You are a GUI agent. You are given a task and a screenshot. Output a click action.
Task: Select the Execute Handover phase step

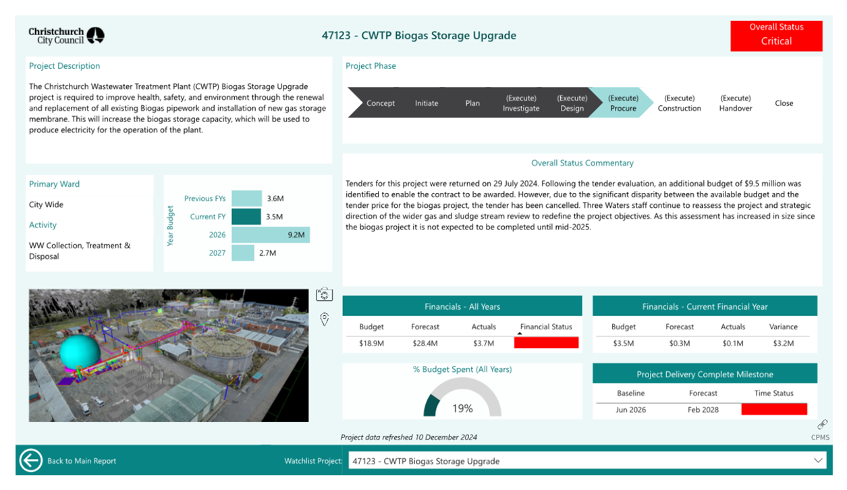coord(736,103)
